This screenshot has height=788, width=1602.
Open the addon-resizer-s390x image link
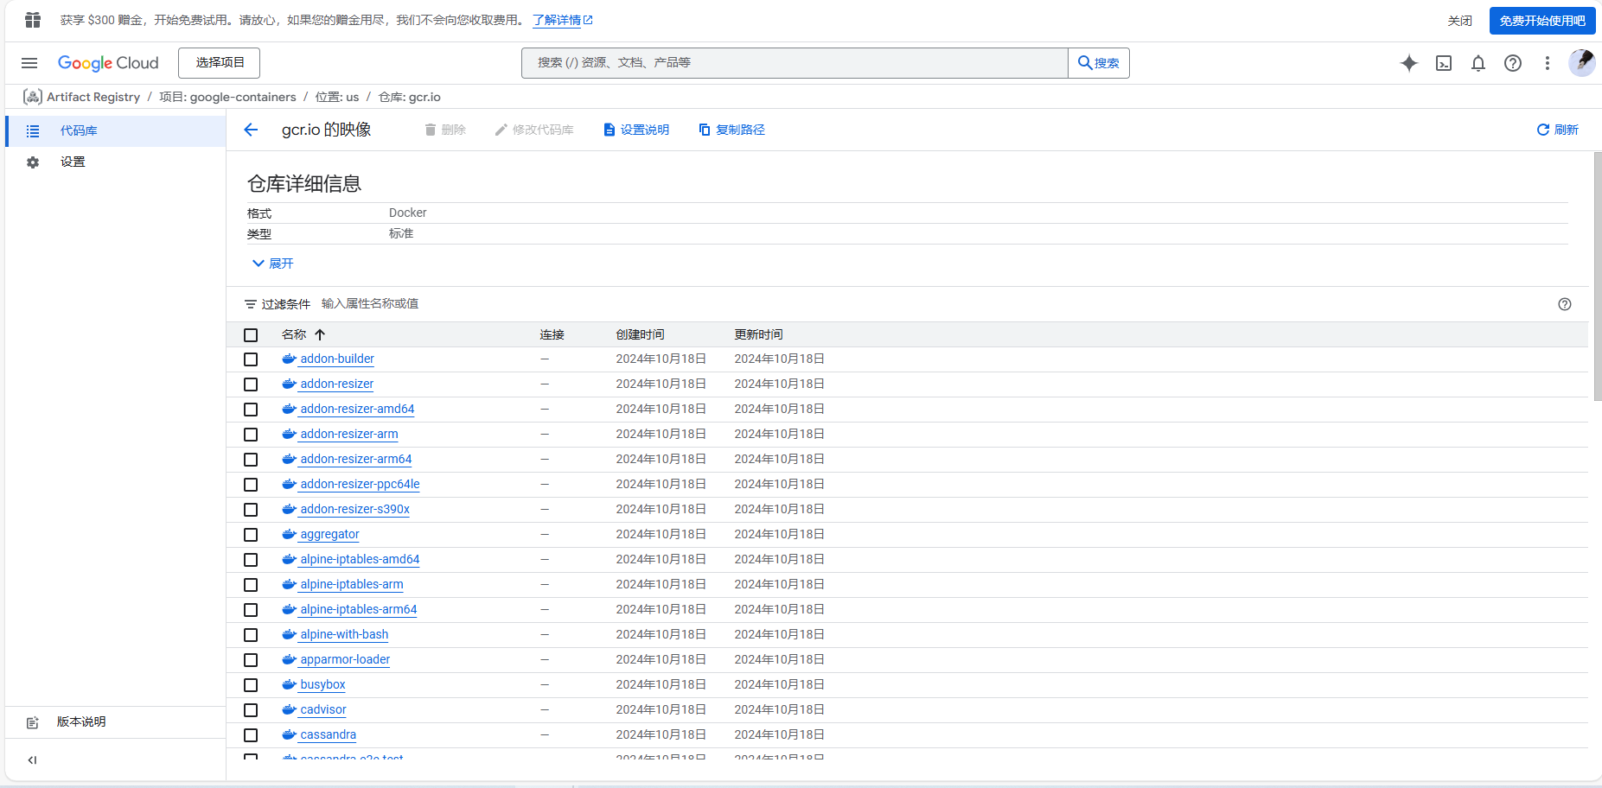[x=354, y=509]
